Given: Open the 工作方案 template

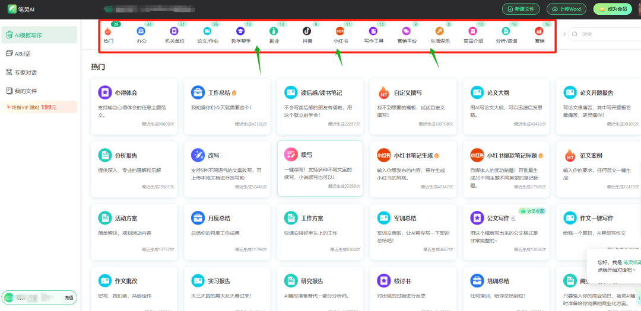Looking at the screenshot, I should 320,232.
